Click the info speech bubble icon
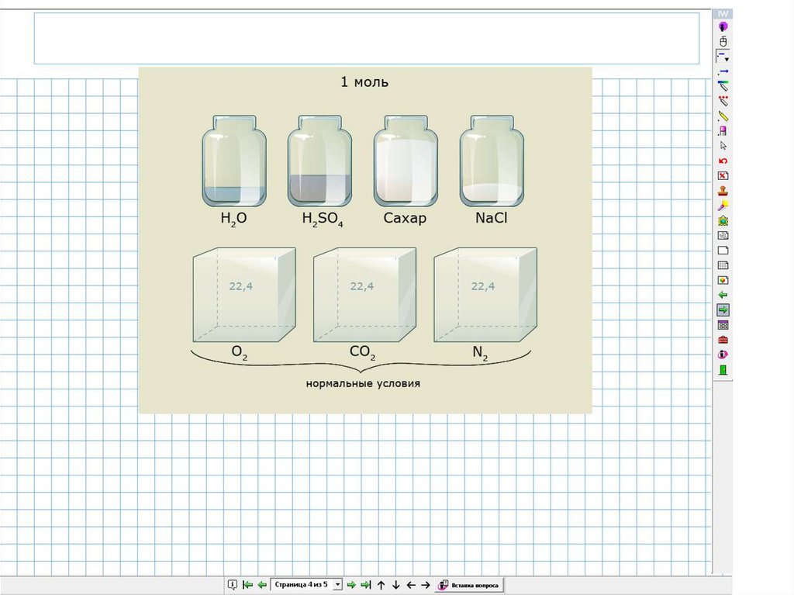794x595 pixels. coord(232,585)
